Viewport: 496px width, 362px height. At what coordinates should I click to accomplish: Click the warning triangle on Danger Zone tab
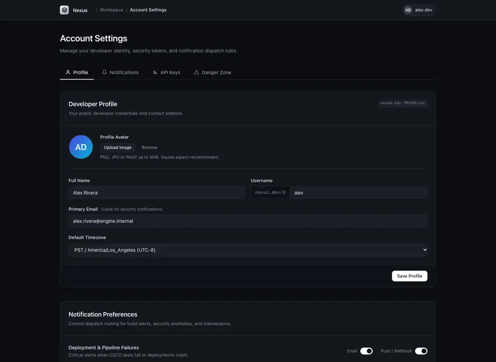click(196, 72)
